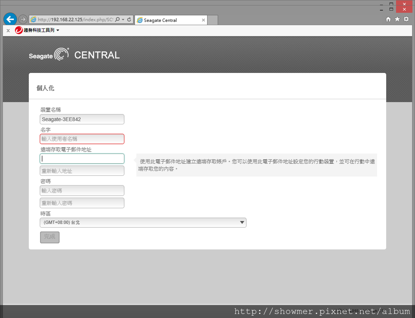The height and width of the screenshot is (318, 415).
Task: Open the address bar dropdown arrow
Action: pos(123,19)
